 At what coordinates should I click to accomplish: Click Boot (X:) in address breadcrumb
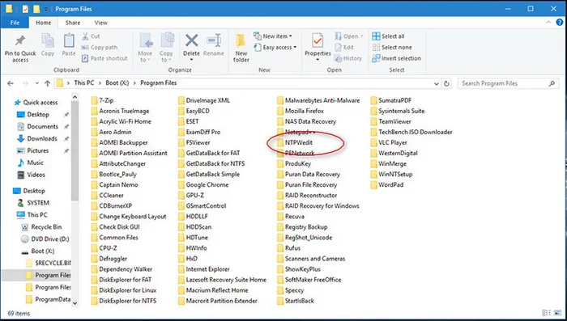point(117,82)
